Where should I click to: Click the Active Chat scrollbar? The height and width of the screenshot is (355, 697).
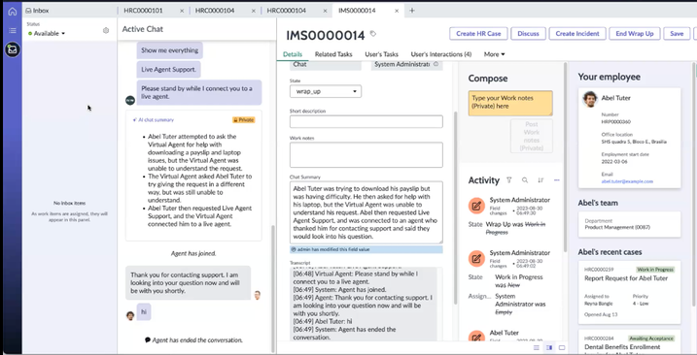(x=273, y=288)
